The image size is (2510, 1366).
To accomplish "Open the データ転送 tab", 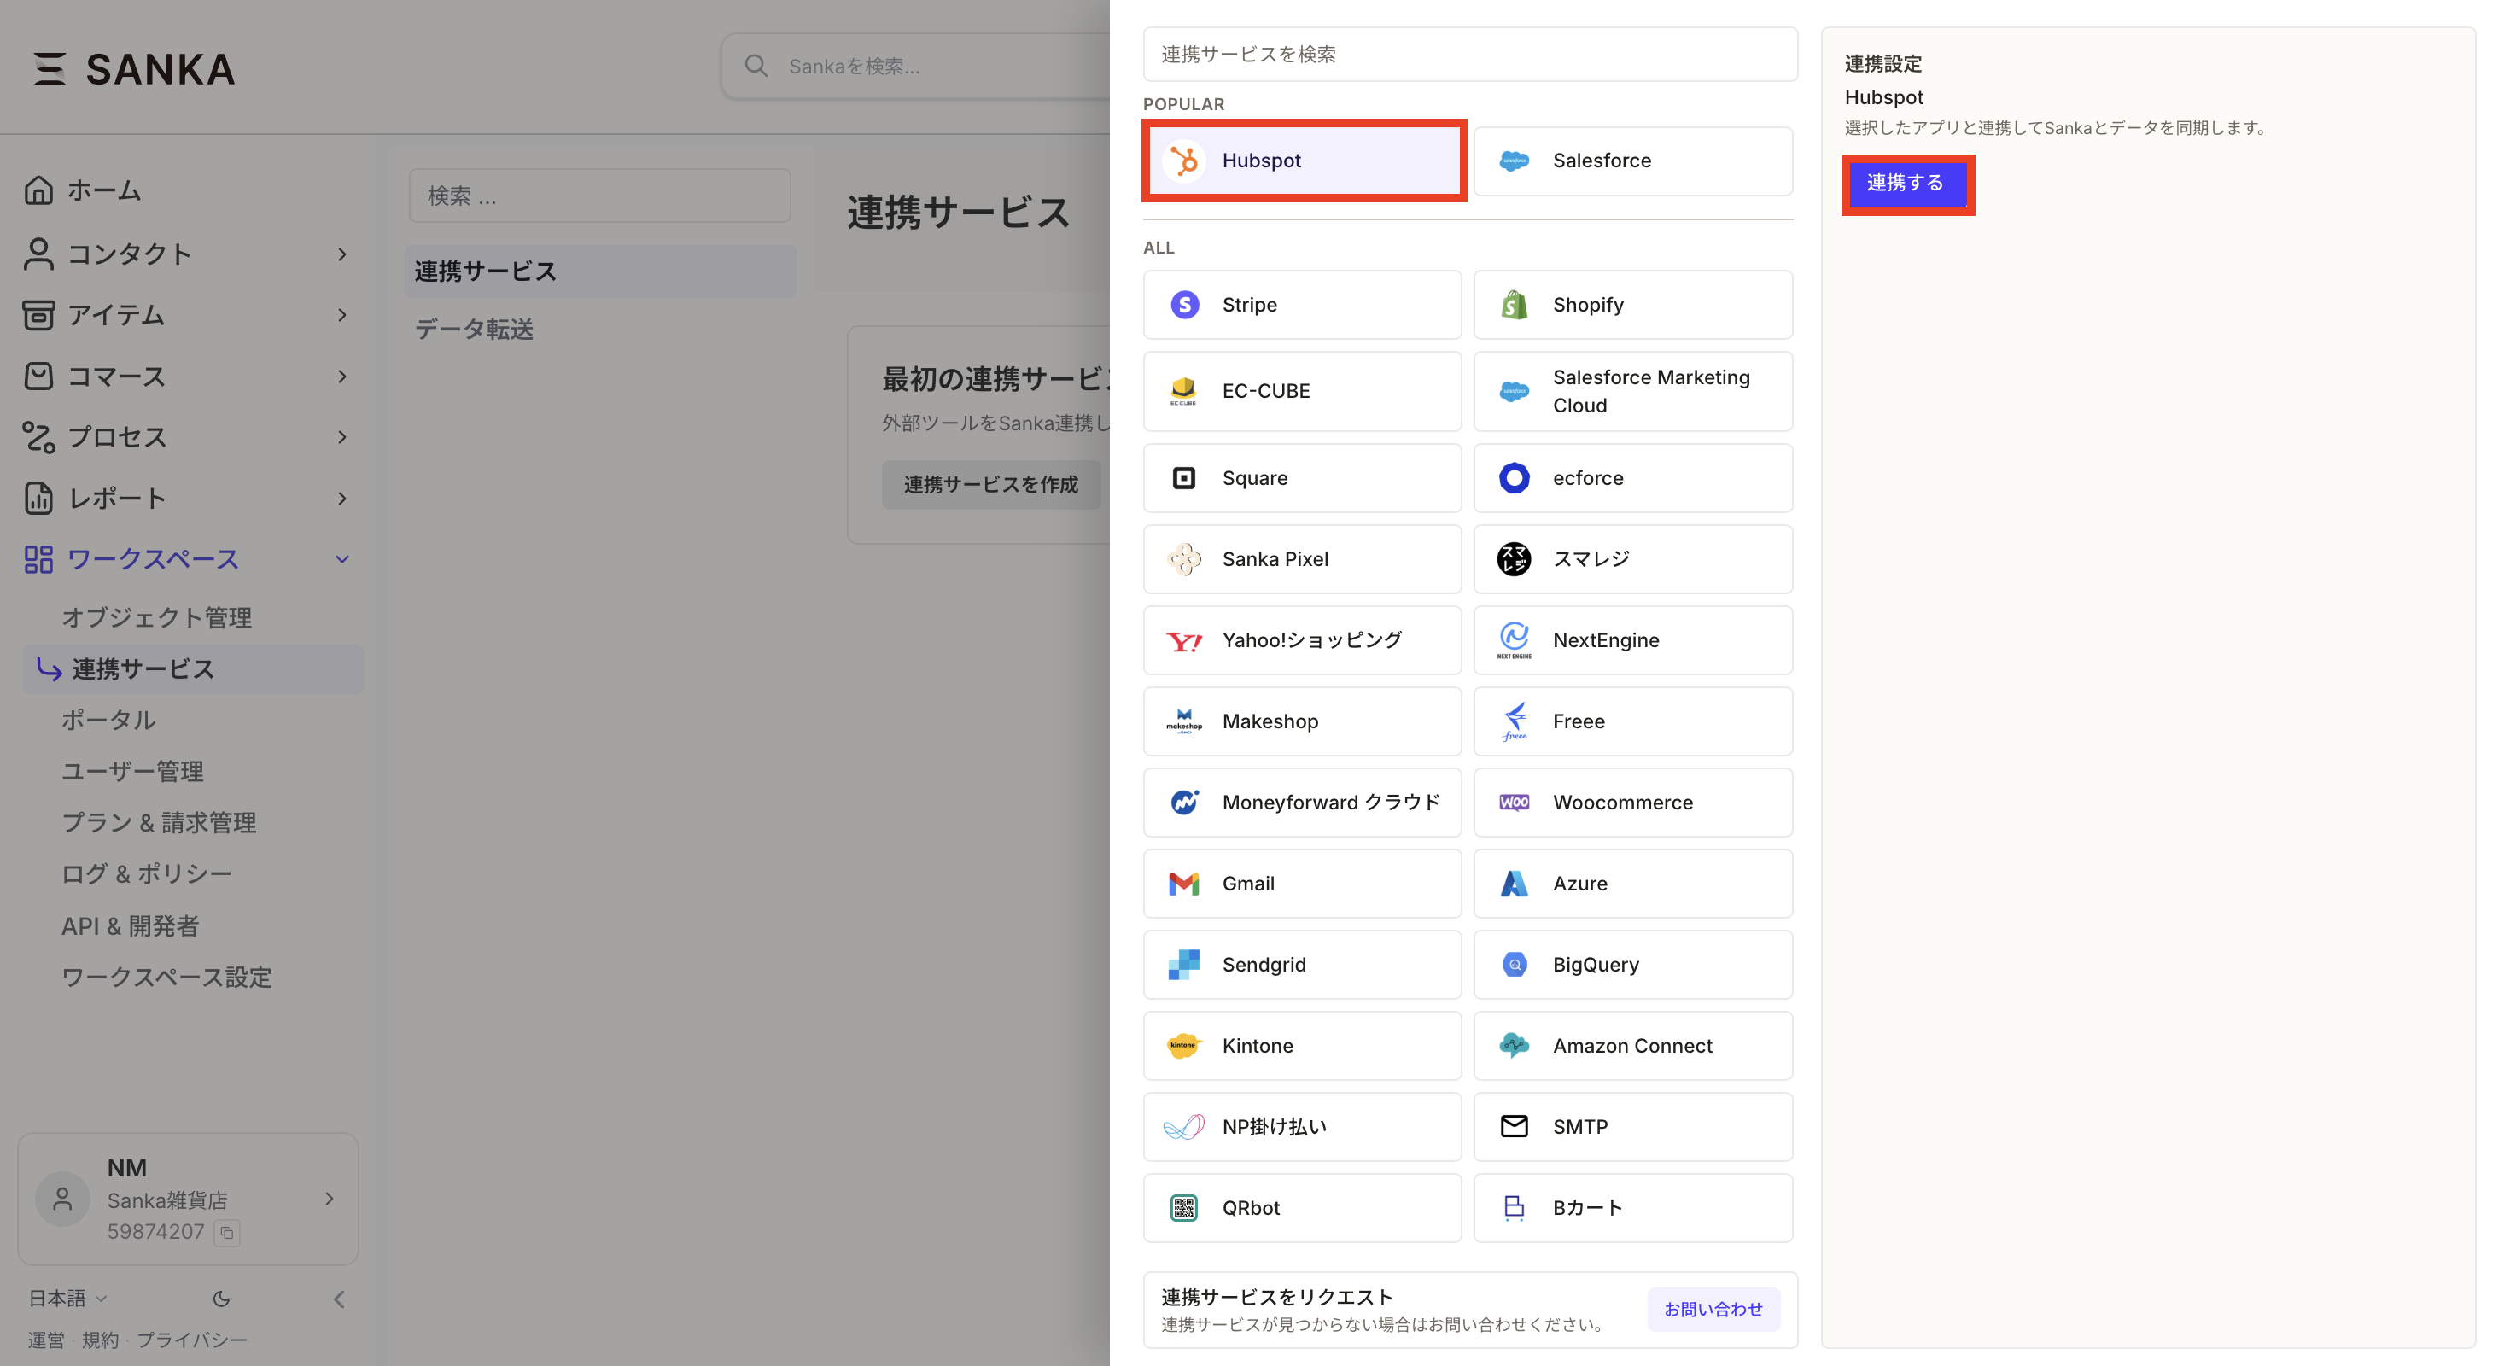I will pyautogui.click(x=475, y=330).
